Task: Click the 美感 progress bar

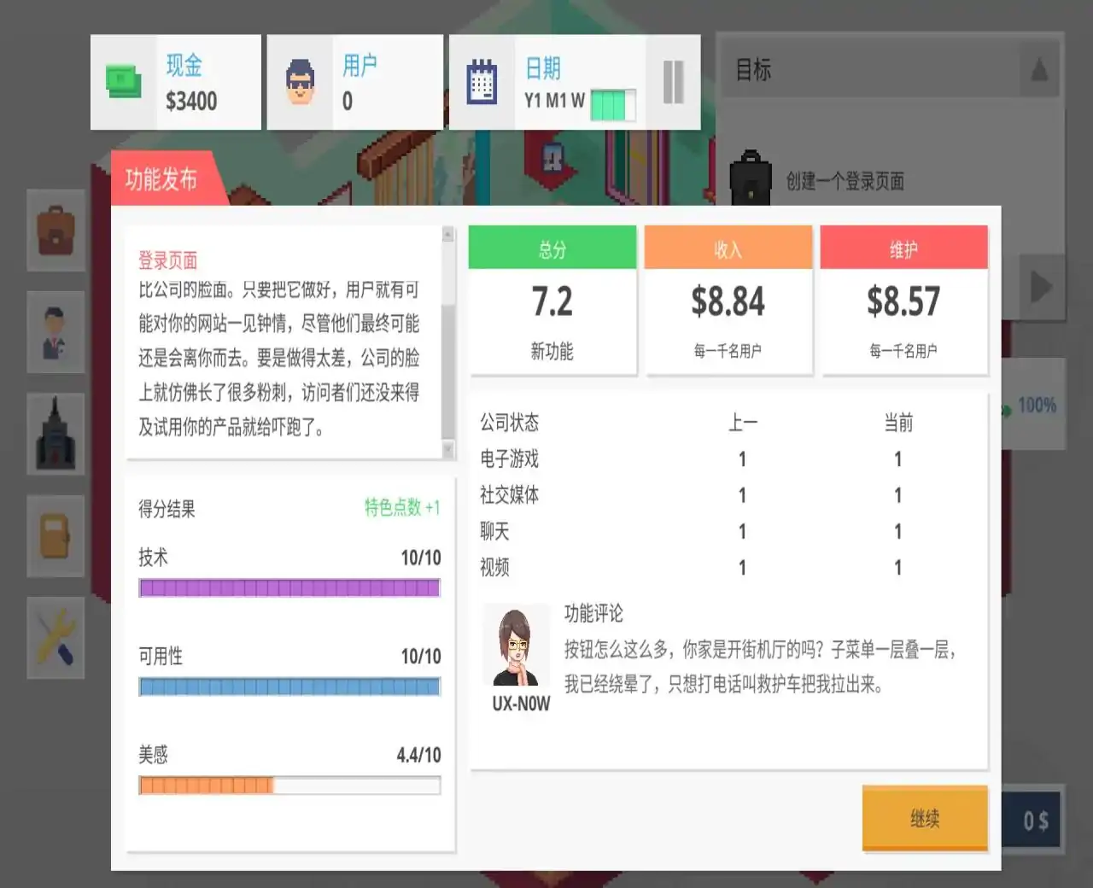Action: pyautogui.click(x=289, y=784)
